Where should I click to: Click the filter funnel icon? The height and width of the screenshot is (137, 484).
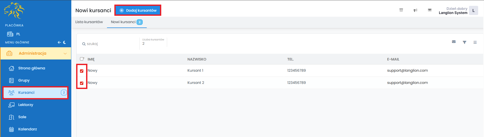(464, 42)
